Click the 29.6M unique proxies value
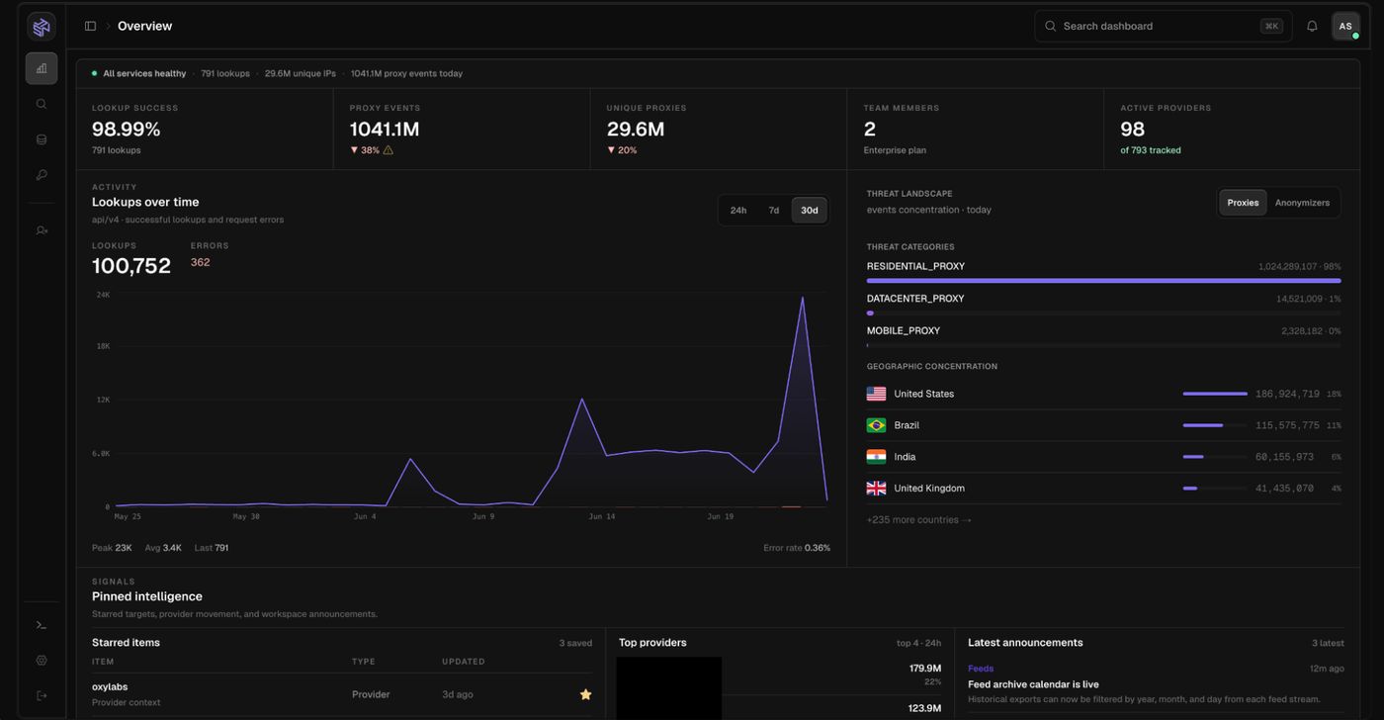This screenshot has width=1384, height=720. tap(636, 130)
